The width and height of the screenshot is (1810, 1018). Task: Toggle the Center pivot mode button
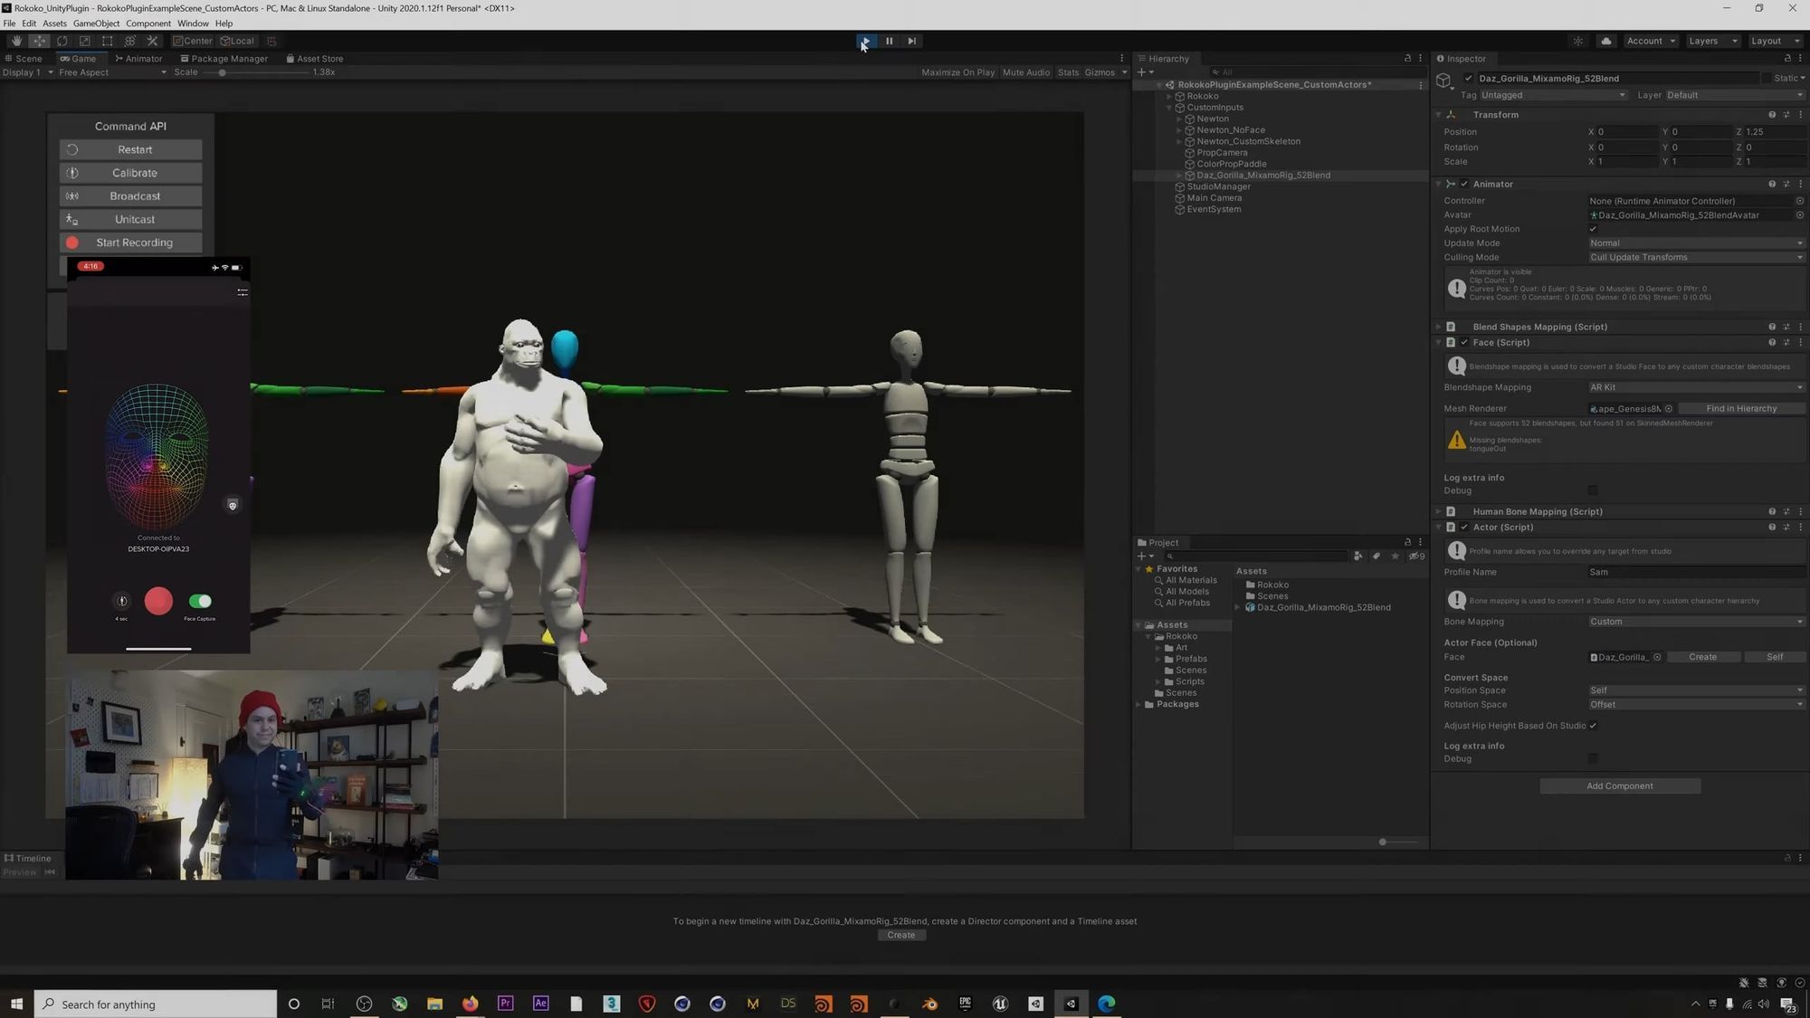coord(193,41)
